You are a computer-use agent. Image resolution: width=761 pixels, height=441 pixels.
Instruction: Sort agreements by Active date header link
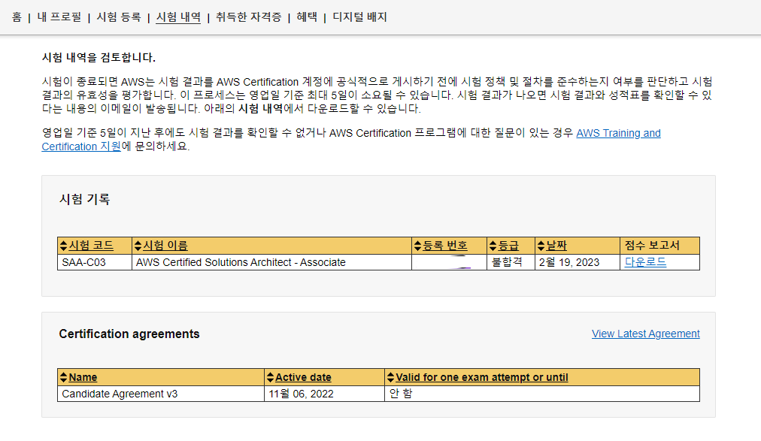click(x=303, y=377)
